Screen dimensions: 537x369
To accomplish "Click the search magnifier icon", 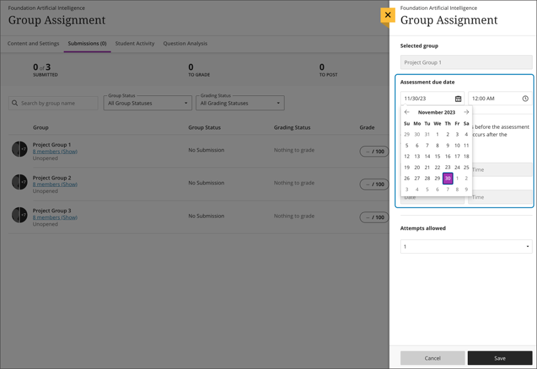I will click(14, 103).
